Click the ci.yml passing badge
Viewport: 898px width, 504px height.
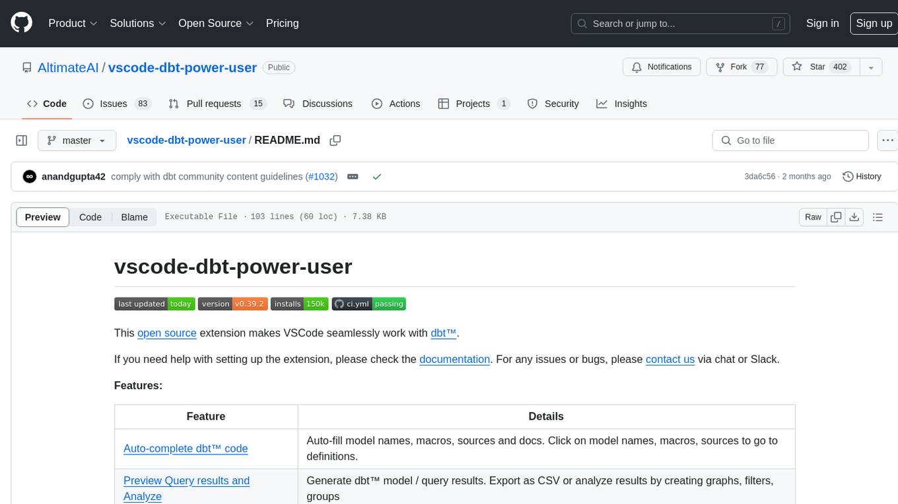[368, 304]
